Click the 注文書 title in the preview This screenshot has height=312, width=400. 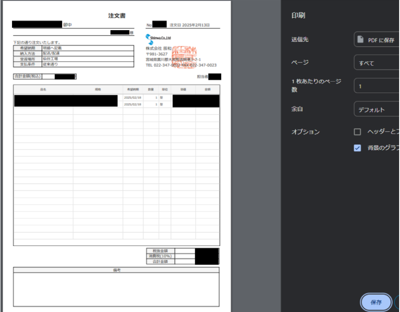[117, 16]
